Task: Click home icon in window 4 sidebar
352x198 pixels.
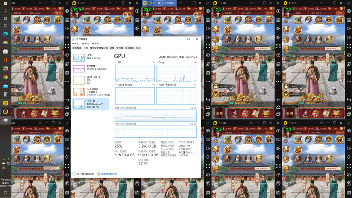Action: tap(349, 107)
